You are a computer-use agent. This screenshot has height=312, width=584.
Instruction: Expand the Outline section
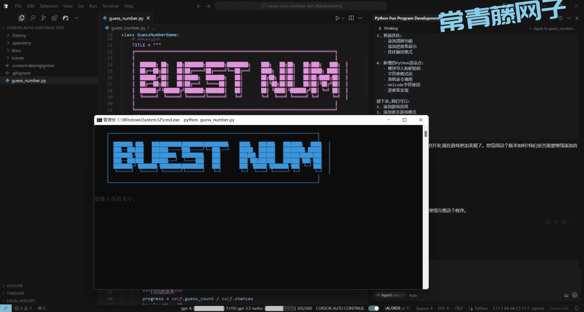pos(15,286)
